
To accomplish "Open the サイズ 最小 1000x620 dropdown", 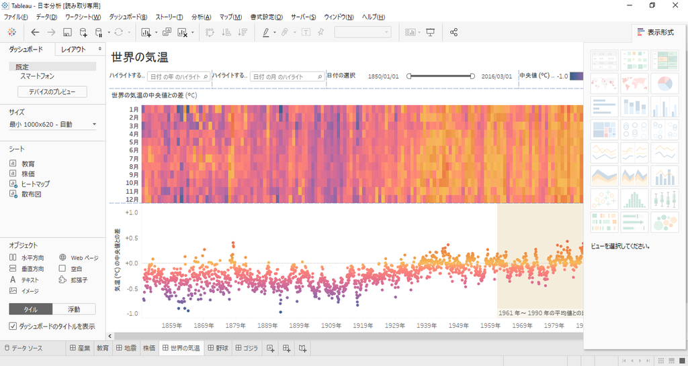I will click(52, 124).
